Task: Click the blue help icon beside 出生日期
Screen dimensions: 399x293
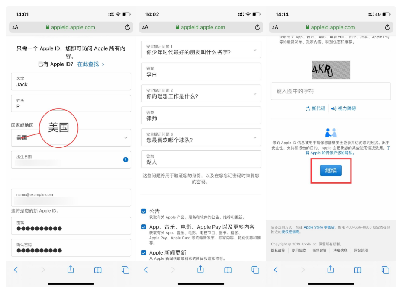Action: click(x=125, y=159)
